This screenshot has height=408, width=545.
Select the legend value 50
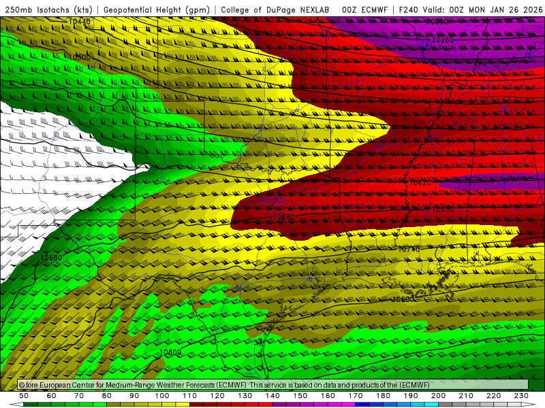coord(24,396)
